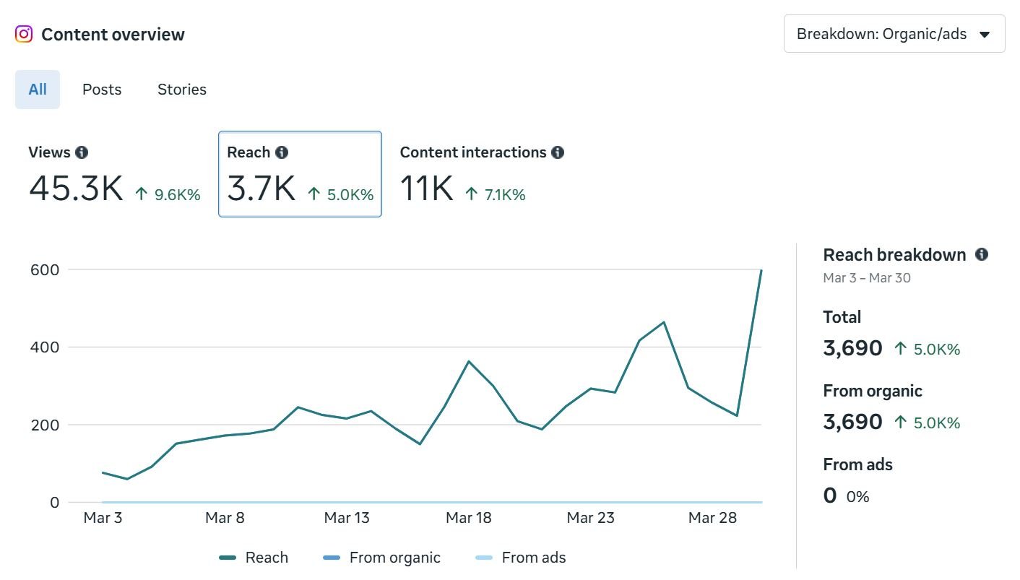Hide the From ads line via its legend label
Viewport: 1020px width, 580px height.
[x=533, y=557]
